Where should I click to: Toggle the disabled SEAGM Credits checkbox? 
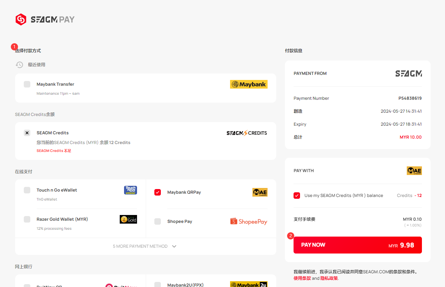click(27, 133)
